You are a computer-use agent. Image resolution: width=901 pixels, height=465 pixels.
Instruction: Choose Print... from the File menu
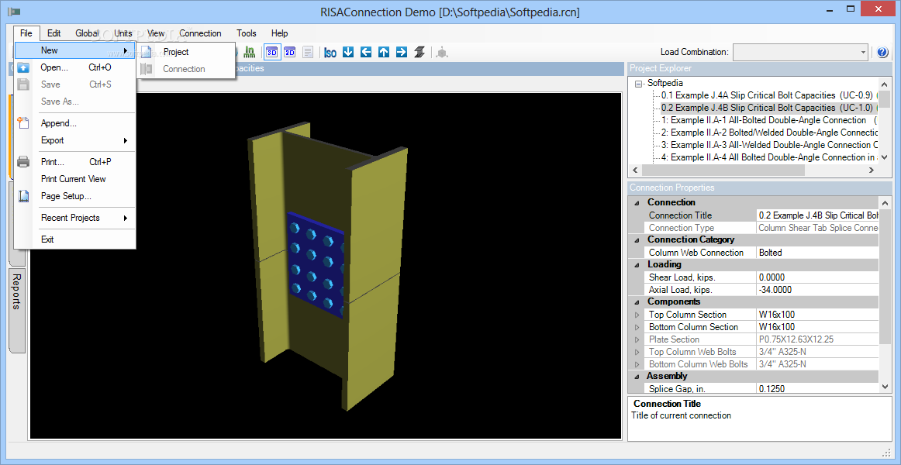75,162
